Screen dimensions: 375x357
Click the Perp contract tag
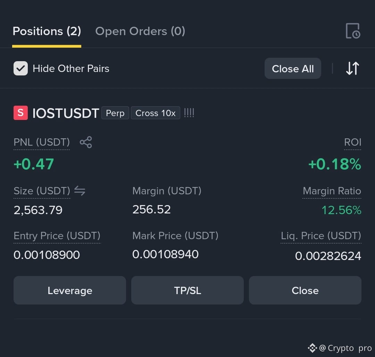pyautogui.click(x=115, y=113)
